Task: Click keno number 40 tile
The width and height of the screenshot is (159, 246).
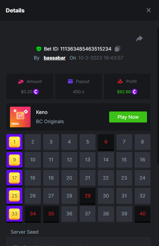Action: pos(143,214)
